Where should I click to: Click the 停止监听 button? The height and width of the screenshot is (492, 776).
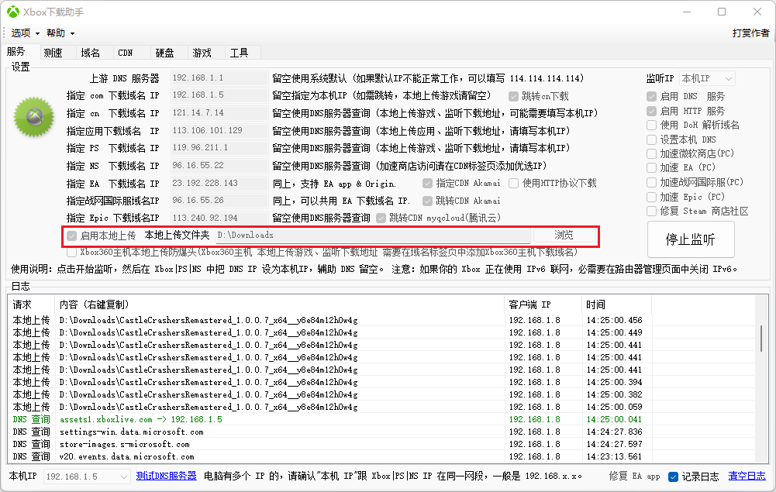691,240
